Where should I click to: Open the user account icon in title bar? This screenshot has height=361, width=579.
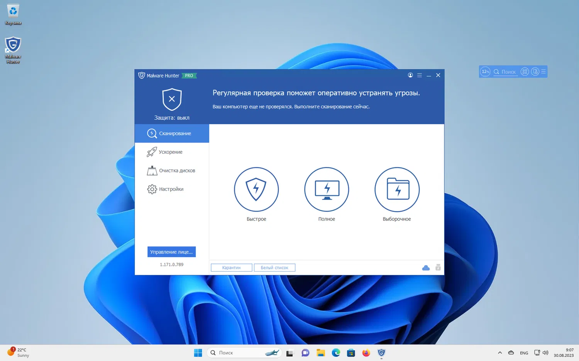point(410,75)
